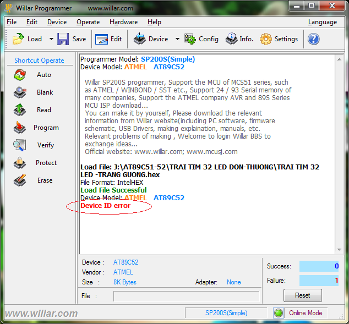Click the blue Help question mark icon
Viewport: 349px width, 324px height.
point(314,39)
